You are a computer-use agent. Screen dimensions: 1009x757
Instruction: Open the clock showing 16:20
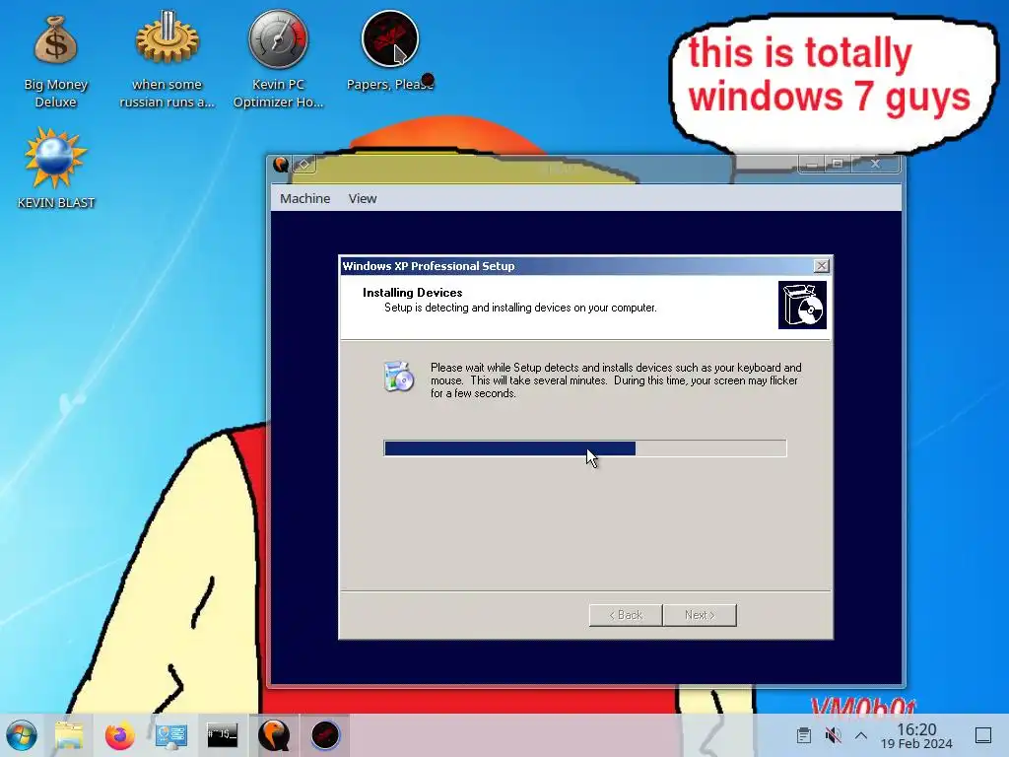(916, 735)
